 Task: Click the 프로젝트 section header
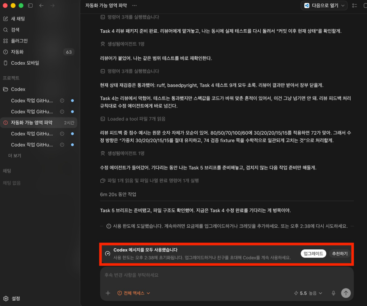[x=11, y=78]
